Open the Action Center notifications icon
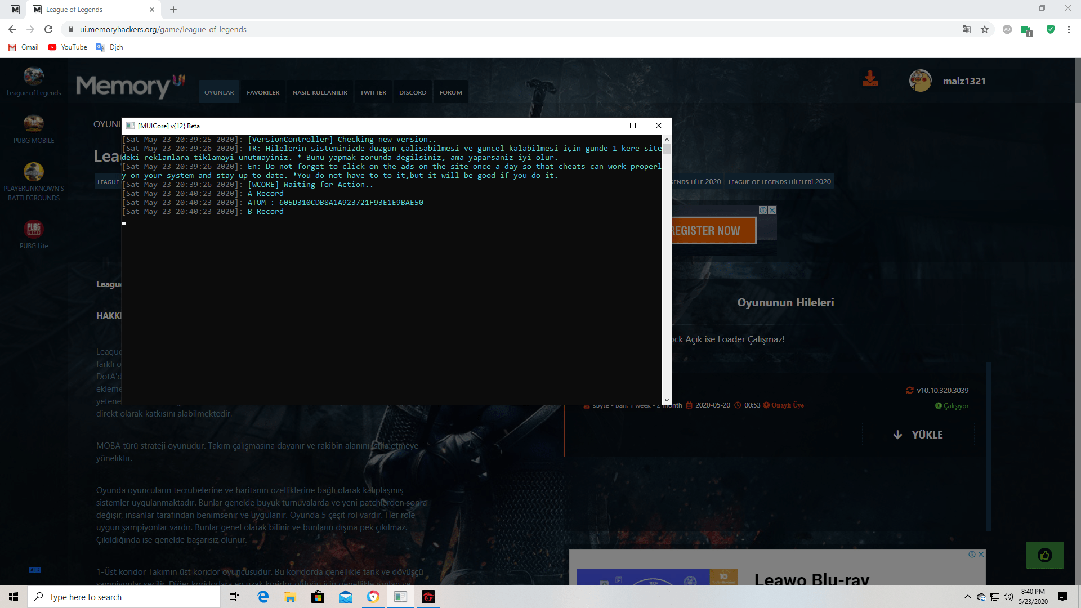This screenshot has height=608, width=1081. [1062, 597]
